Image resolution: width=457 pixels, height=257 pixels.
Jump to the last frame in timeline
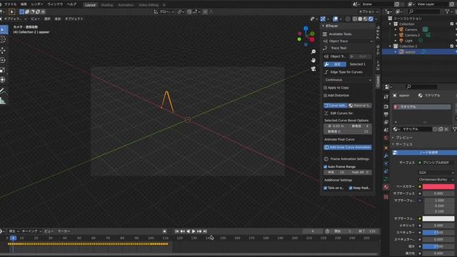[x=205, y=231]
